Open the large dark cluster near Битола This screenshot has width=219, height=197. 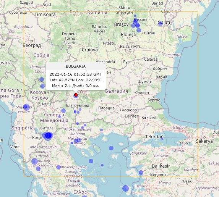tap(48, 136)
